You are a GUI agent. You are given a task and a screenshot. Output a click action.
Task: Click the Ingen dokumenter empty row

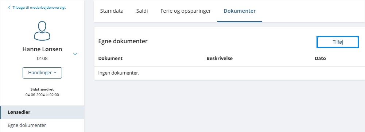click(x=229, y=73)
